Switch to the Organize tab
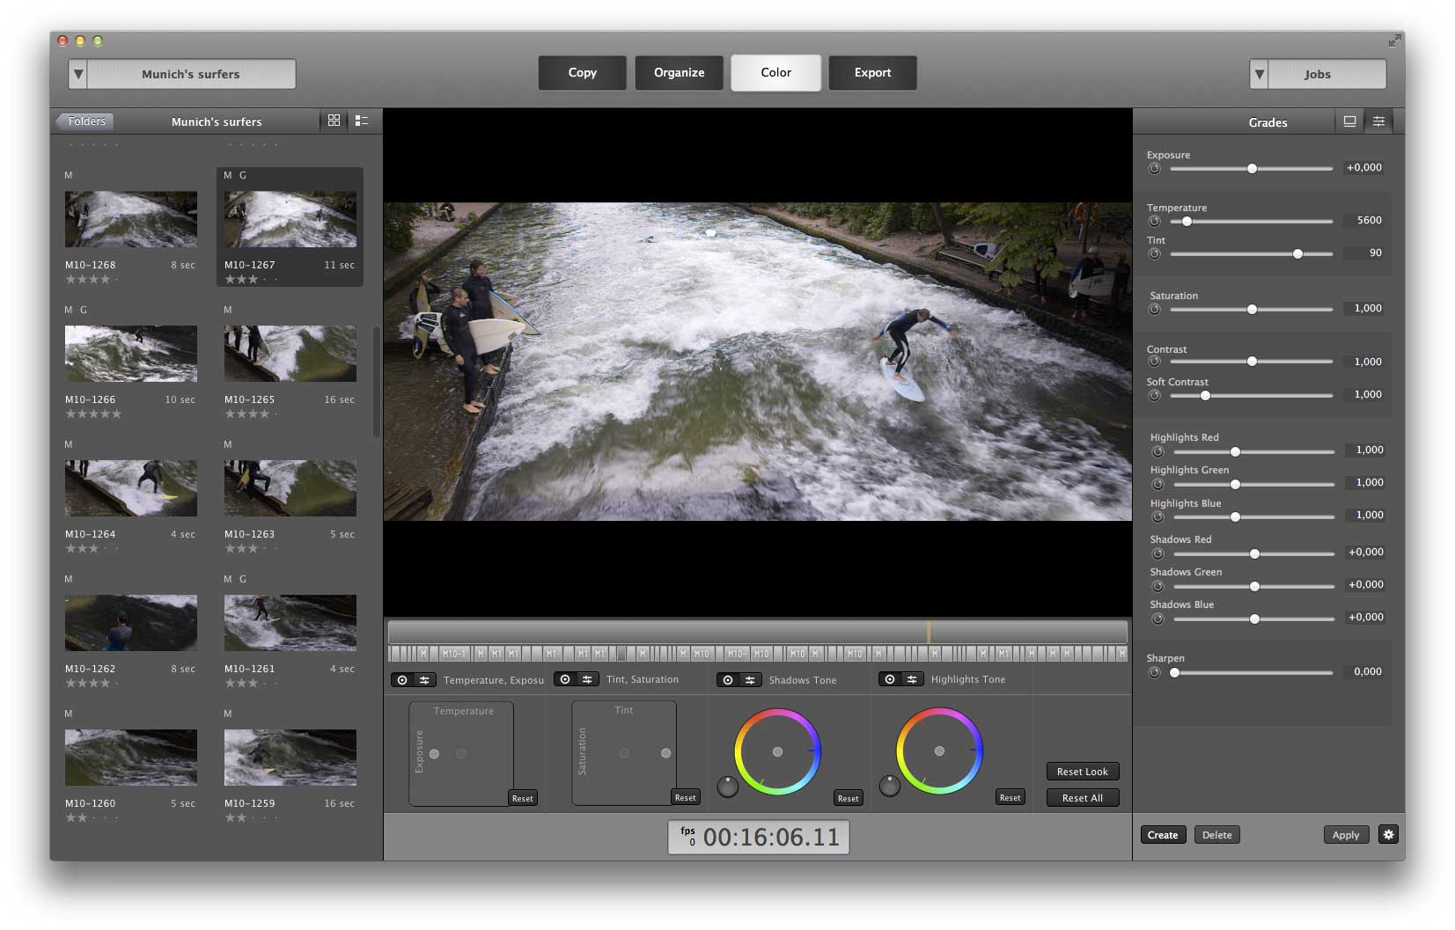 tap(679, 73)
